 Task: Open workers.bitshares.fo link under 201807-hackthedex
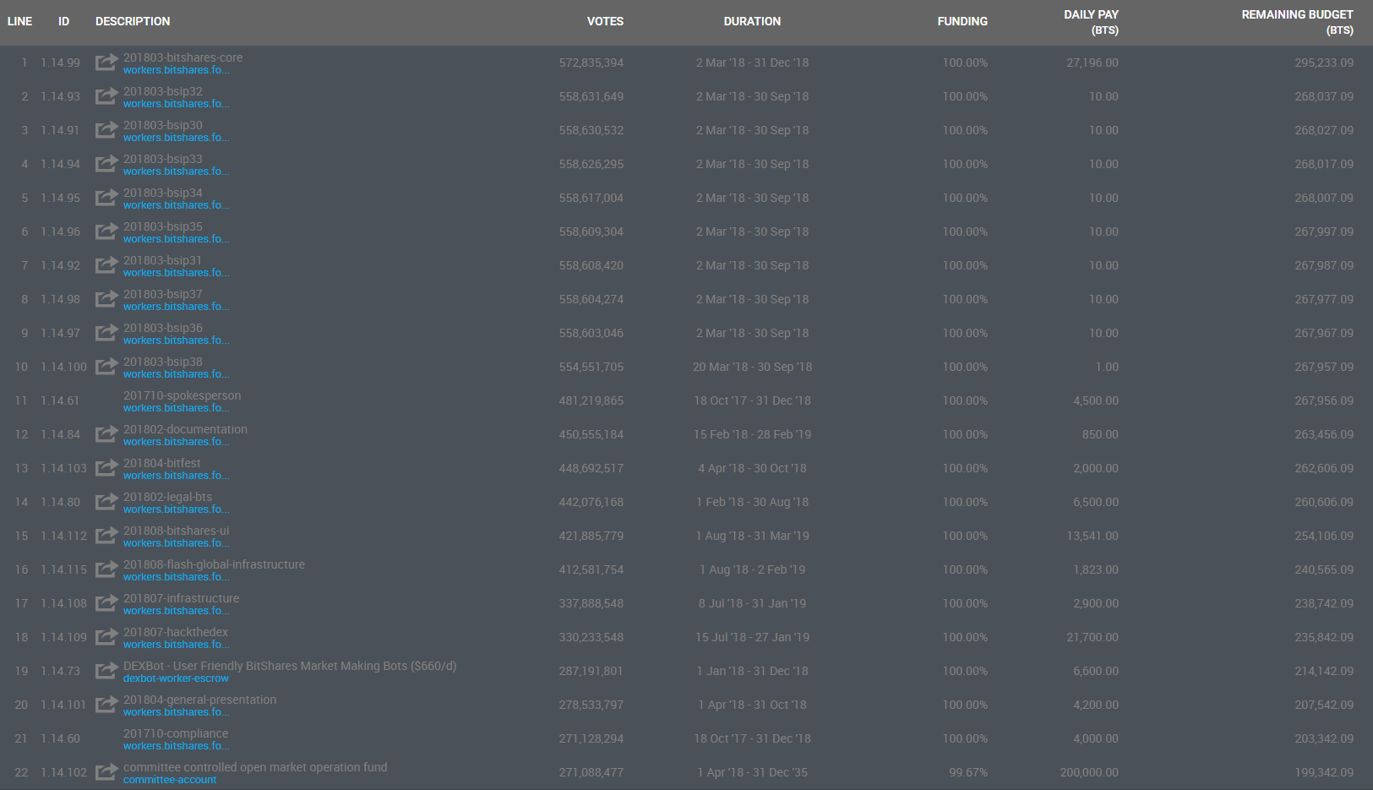pyautogui.click(x=176, y=645)
